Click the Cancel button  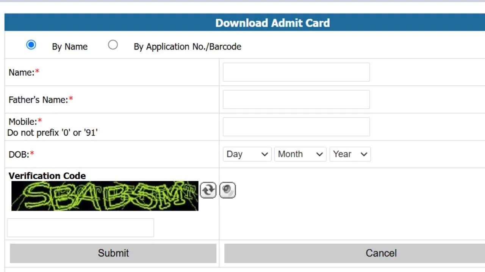coord(381,253)
